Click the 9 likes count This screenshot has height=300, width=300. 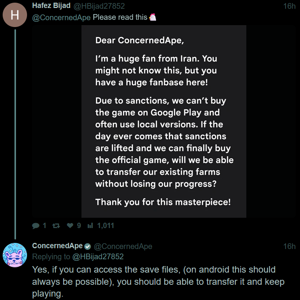coord(79,226)
